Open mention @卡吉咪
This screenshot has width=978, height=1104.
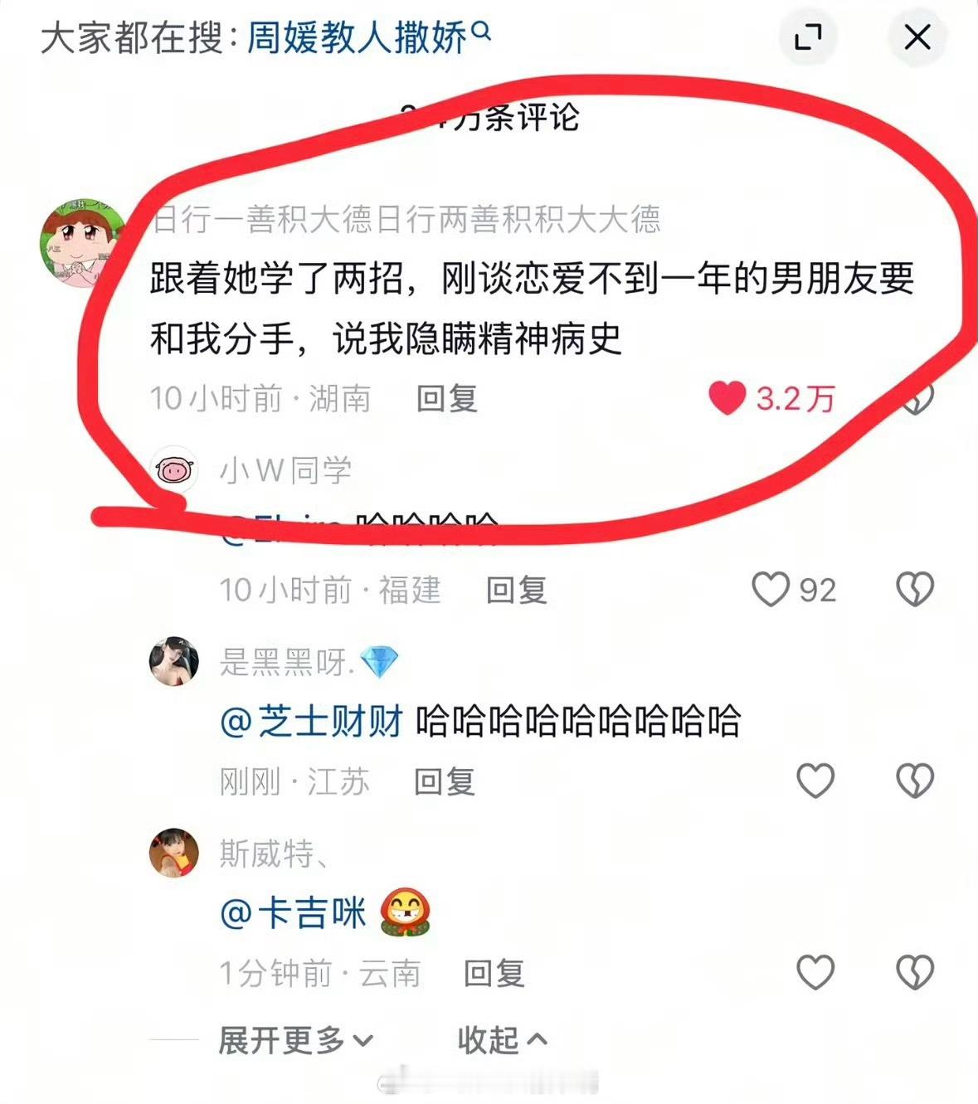click(293, 913)
